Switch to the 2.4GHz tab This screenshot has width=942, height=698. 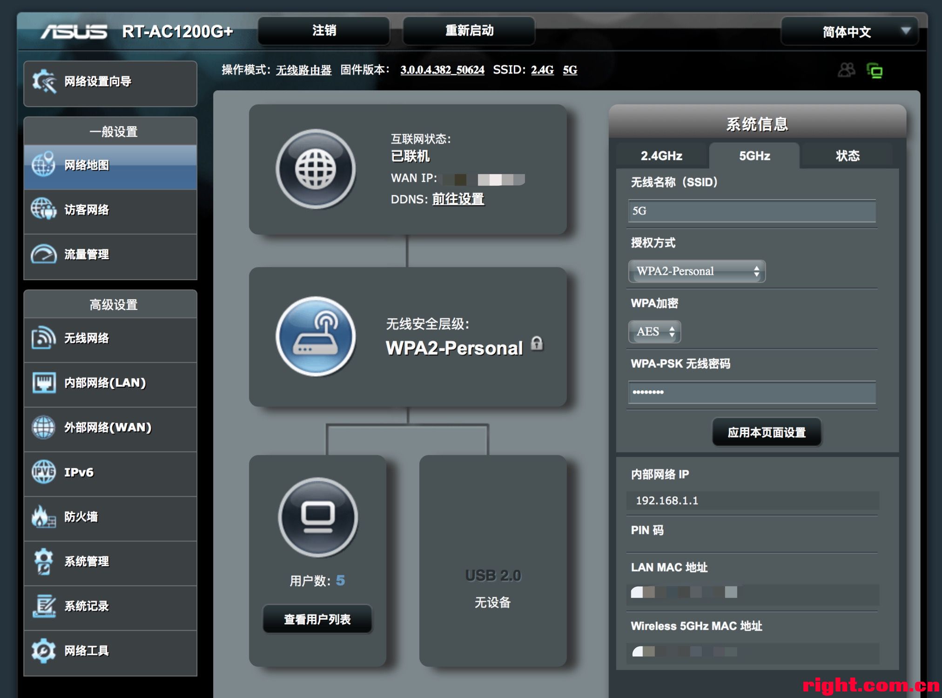pyautogui.click(x=661, y=156)
